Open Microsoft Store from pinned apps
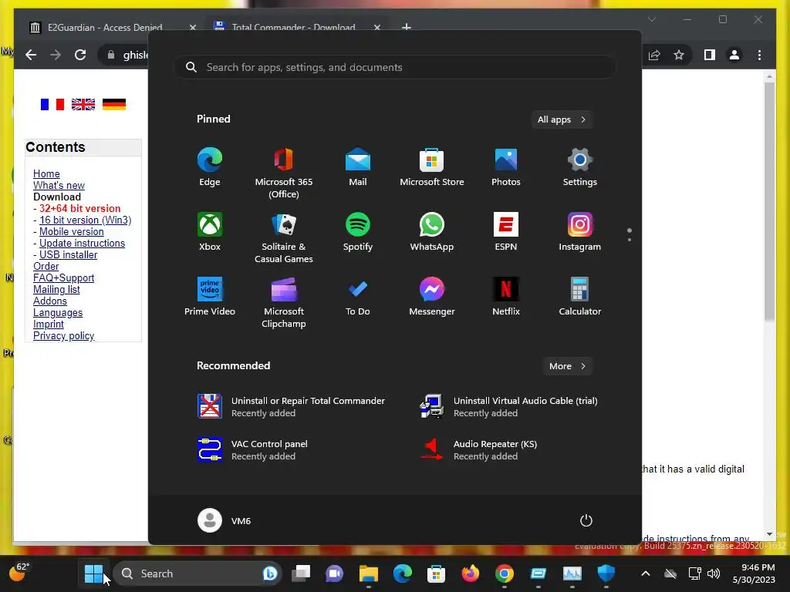 (432, 167)
